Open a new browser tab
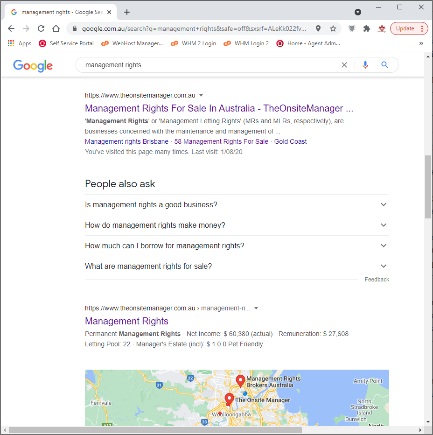Image resolution: width=433 pixels, height=435 pixels. [127, 12]
